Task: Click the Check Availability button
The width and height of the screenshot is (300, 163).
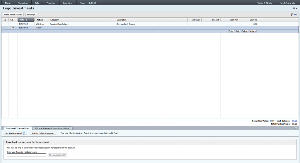Action: click(x=58, y=155)
